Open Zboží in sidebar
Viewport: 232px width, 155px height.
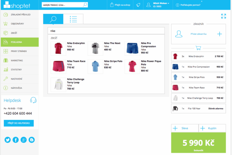(x=20, y=33)
